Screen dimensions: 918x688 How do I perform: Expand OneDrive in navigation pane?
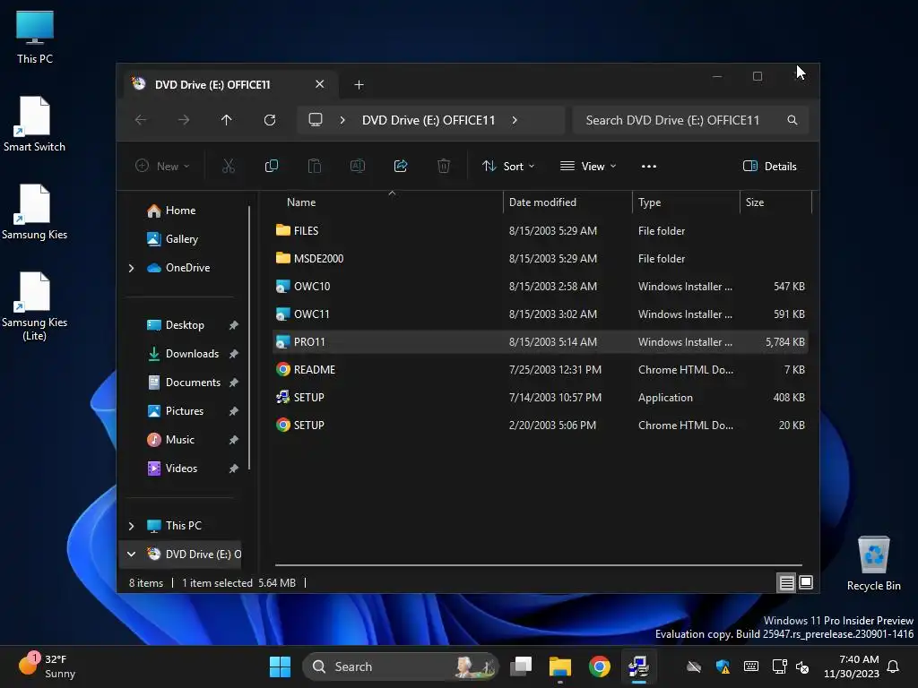(131, 268)
